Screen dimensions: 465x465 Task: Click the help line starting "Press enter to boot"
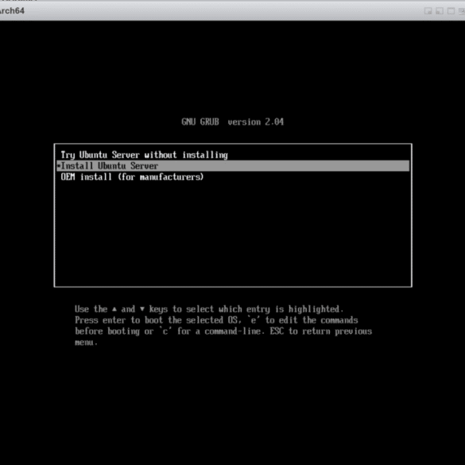coord(216,320)
